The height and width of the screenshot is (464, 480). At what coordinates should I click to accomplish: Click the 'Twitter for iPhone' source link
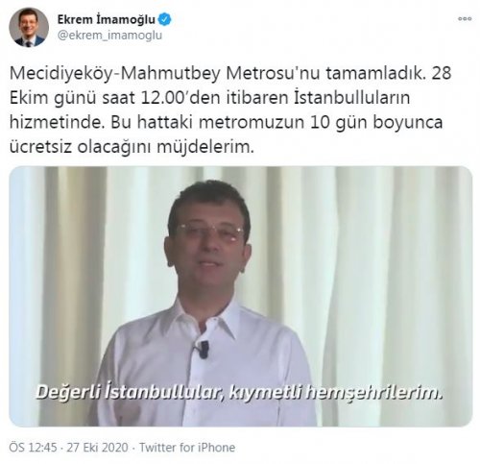(187, 448)
